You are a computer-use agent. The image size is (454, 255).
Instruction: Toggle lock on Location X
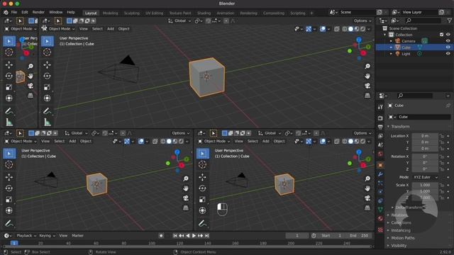[x=441, y=136]
